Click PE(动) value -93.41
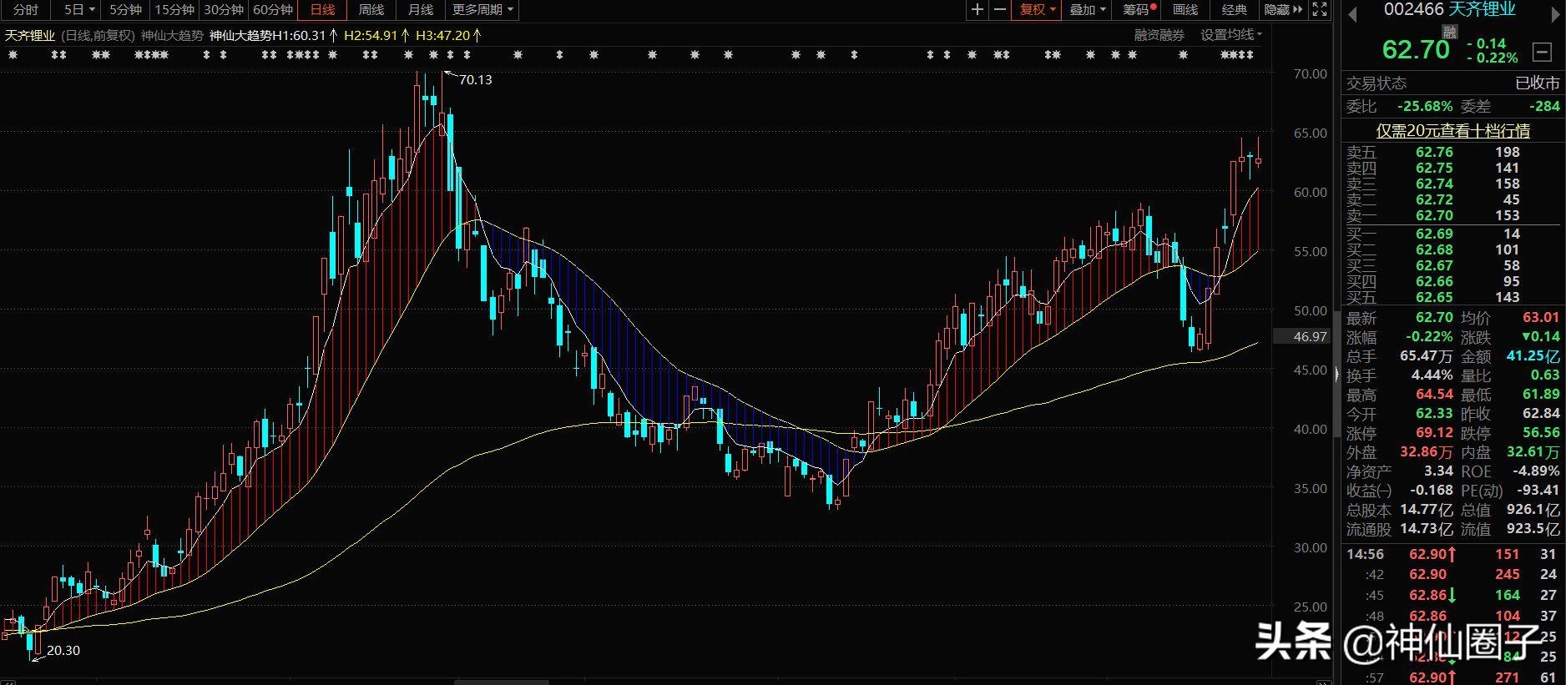 1537,491
